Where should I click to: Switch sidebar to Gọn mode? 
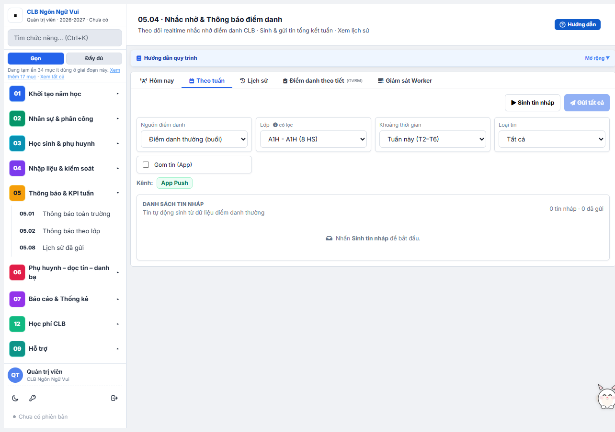click(x=36, y=58)
